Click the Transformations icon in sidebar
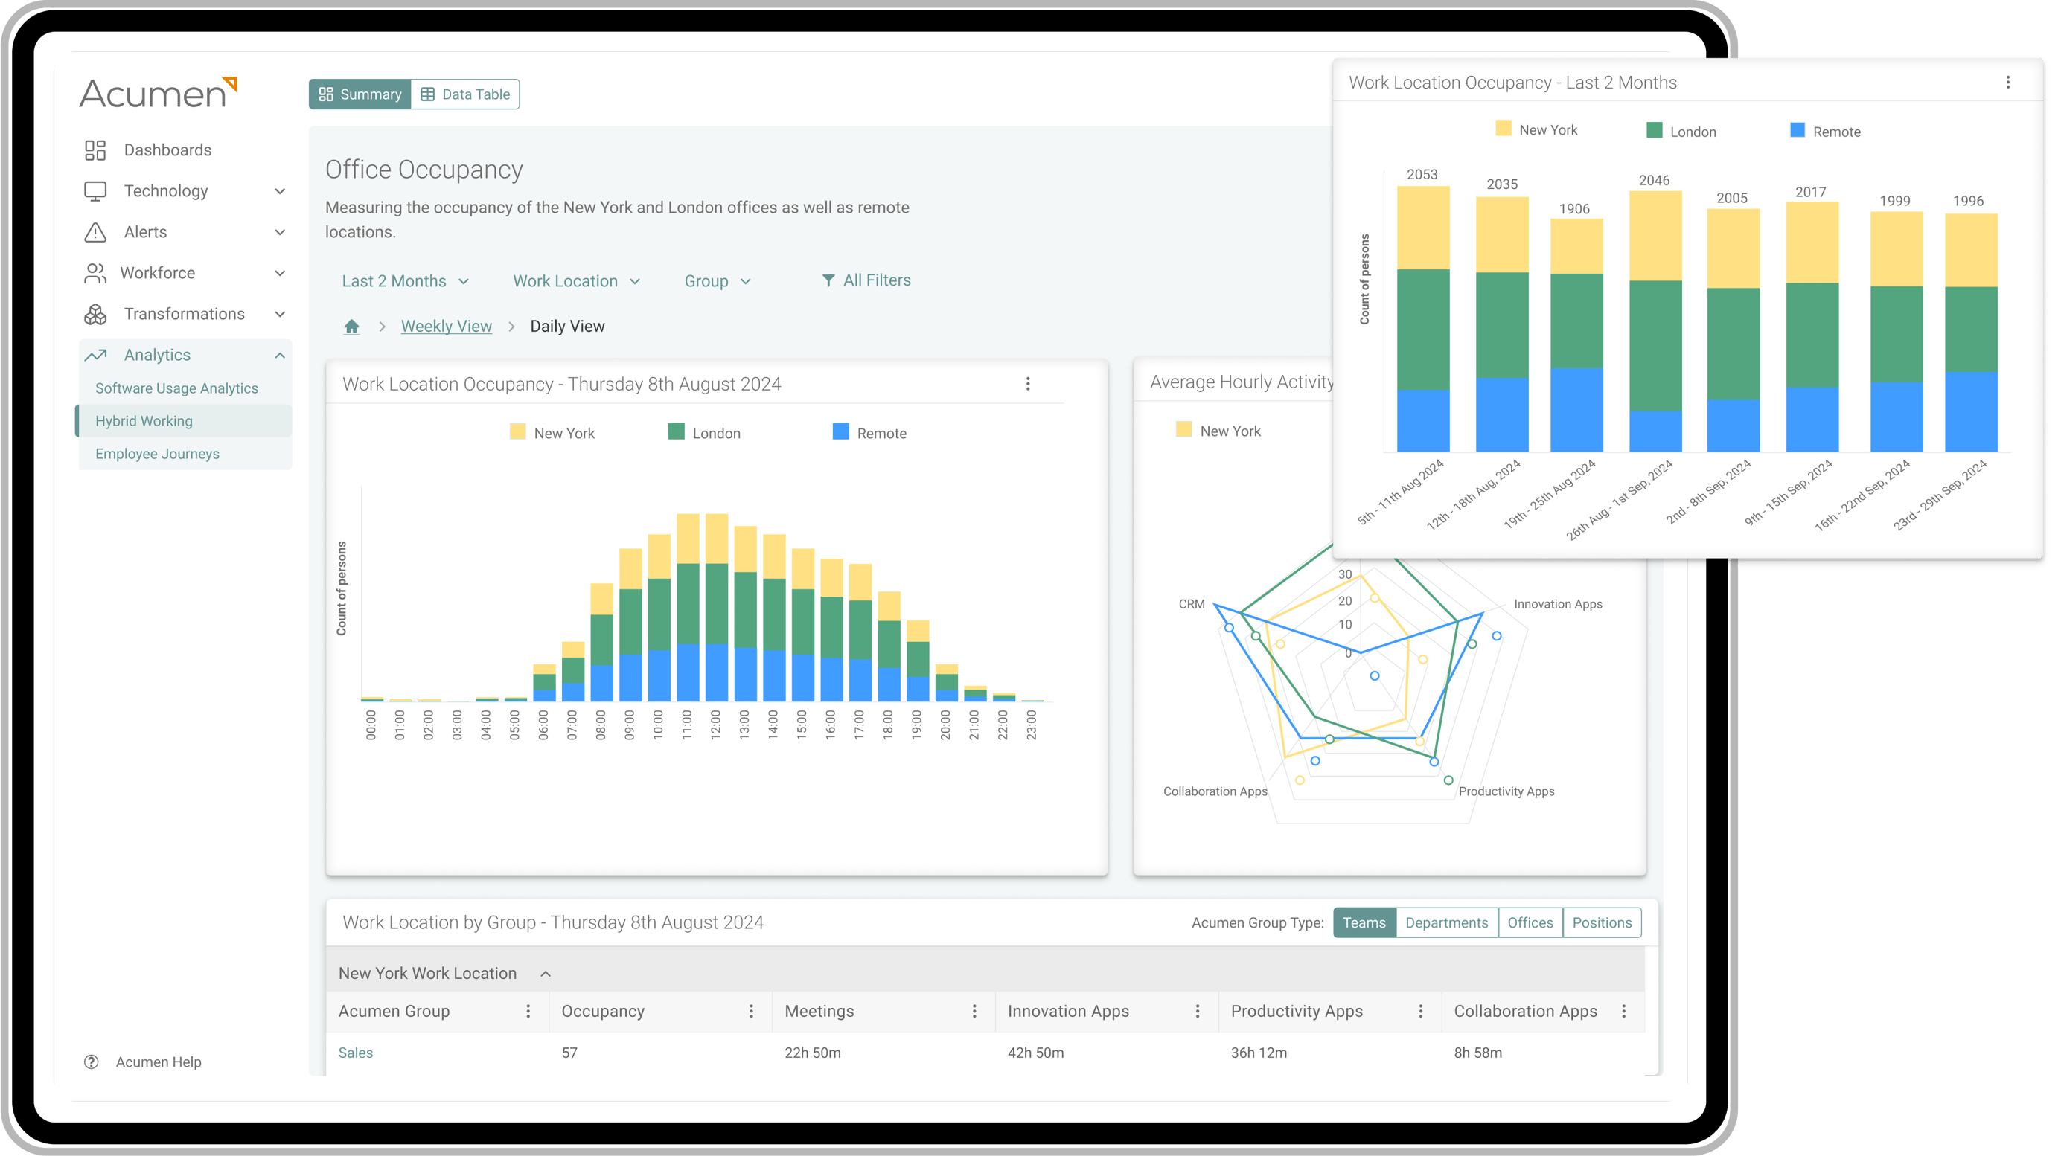The image size is (2061, 1156). pyautogui.click(x=96, y=312)
